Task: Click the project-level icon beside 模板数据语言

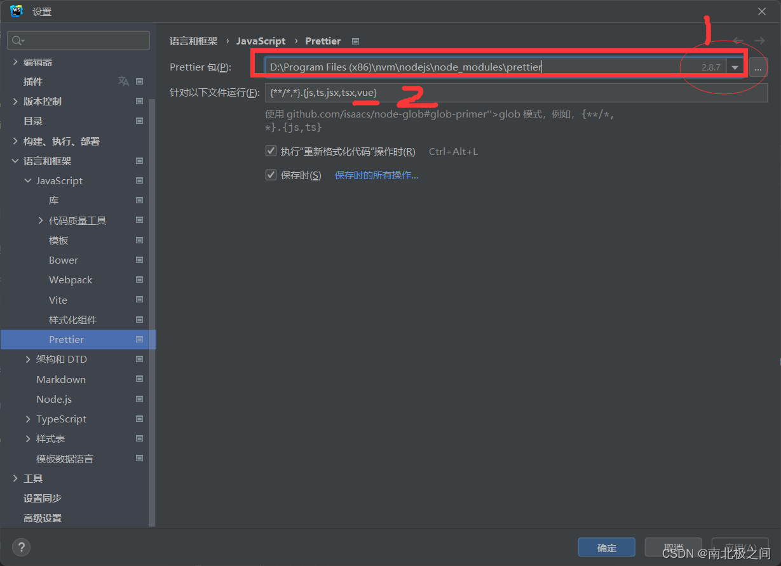Action: (140, 459)
